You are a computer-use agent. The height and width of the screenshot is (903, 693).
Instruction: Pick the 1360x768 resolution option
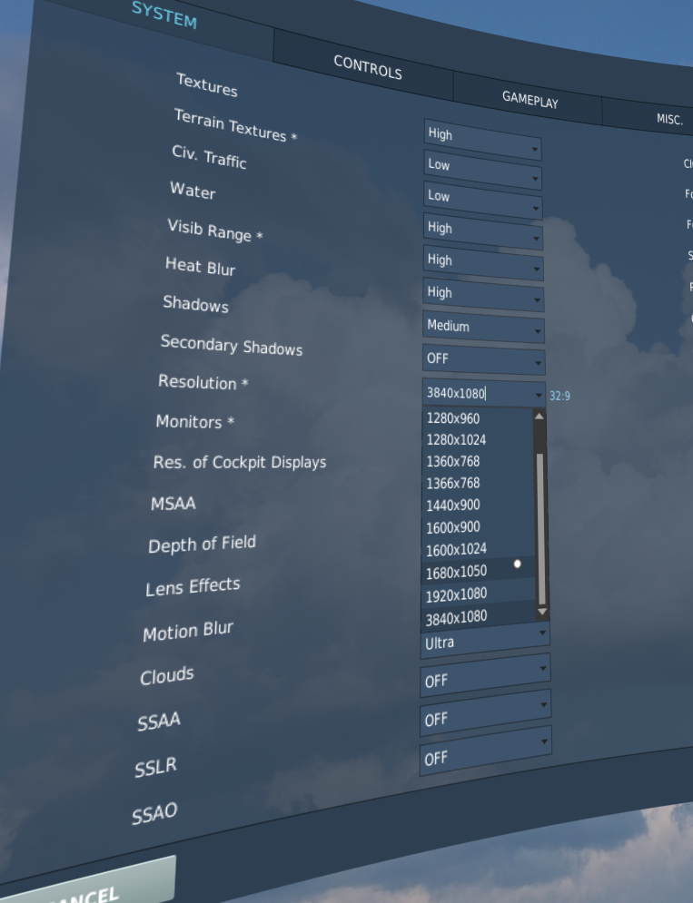(478, 461)
